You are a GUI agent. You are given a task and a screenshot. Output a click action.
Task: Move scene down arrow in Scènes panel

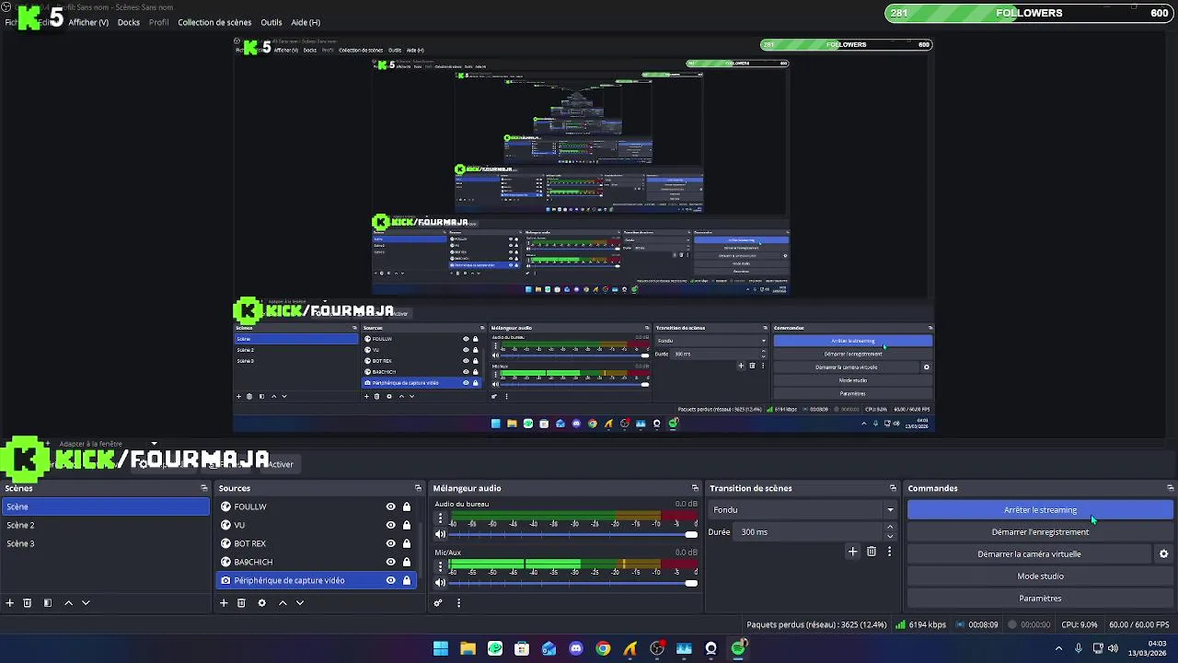[x=86, y=603]
